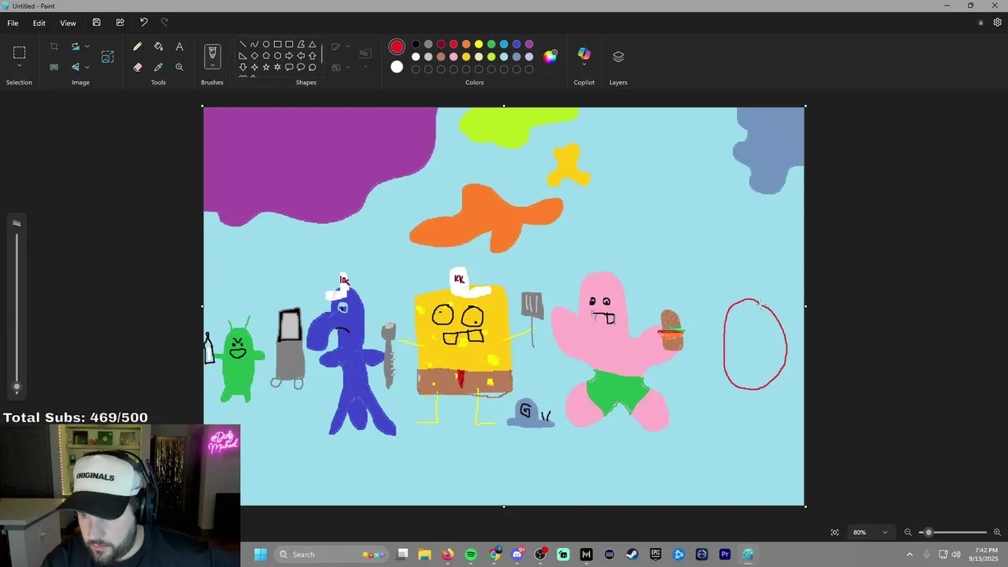Image resolution: width=1008 pixels, height=567 pixels.
Task: Click the brush size vertical slider handle
Action: point(17,387)
